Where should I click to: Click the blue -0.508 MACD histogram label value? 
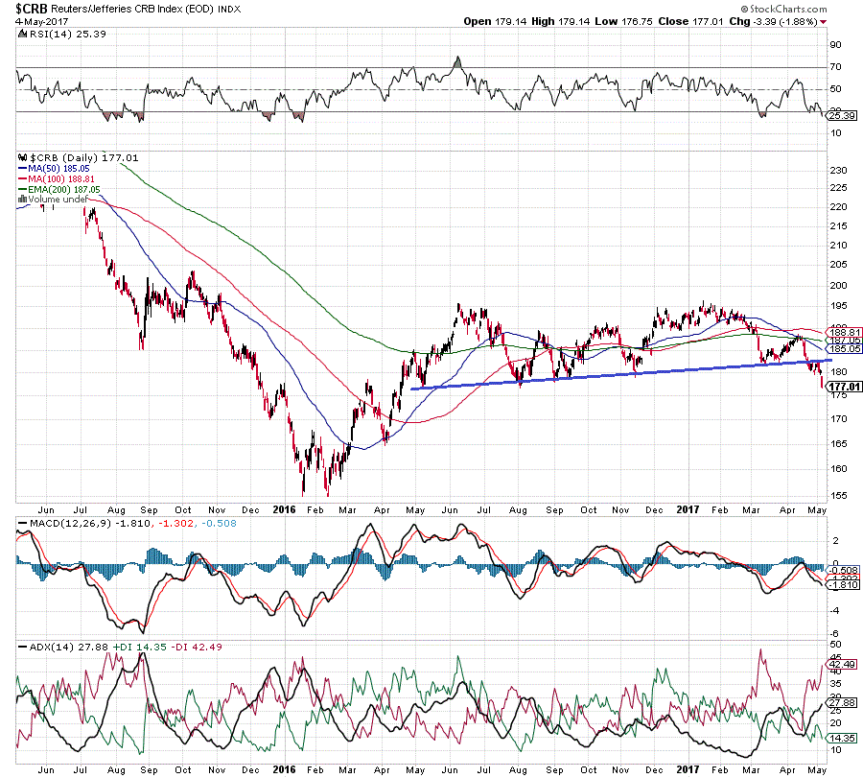pos(219,523)
